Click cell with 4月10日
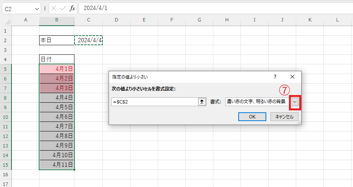The height and width of the screenshot is (187, 353). (x=57, y=155)
